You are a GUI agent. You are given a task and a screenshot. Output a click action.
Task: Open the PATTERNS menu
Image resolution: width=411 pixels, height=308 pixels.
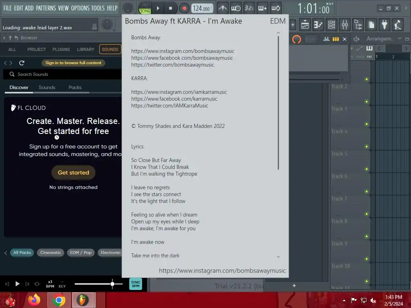tap(46, 8)
